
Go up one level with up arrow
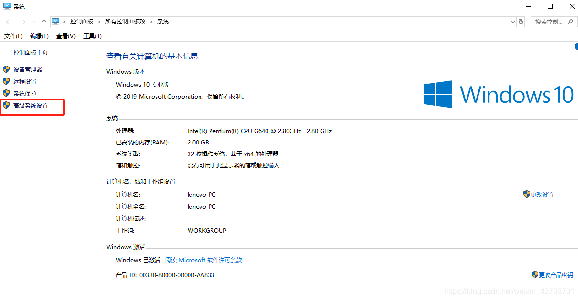[44, 22]
